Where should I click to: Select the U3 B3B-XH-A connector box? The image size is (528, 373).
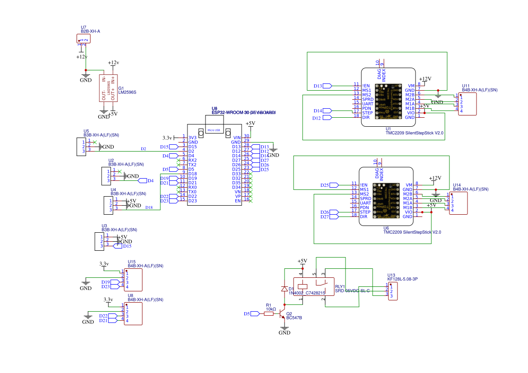click(99, 241)
